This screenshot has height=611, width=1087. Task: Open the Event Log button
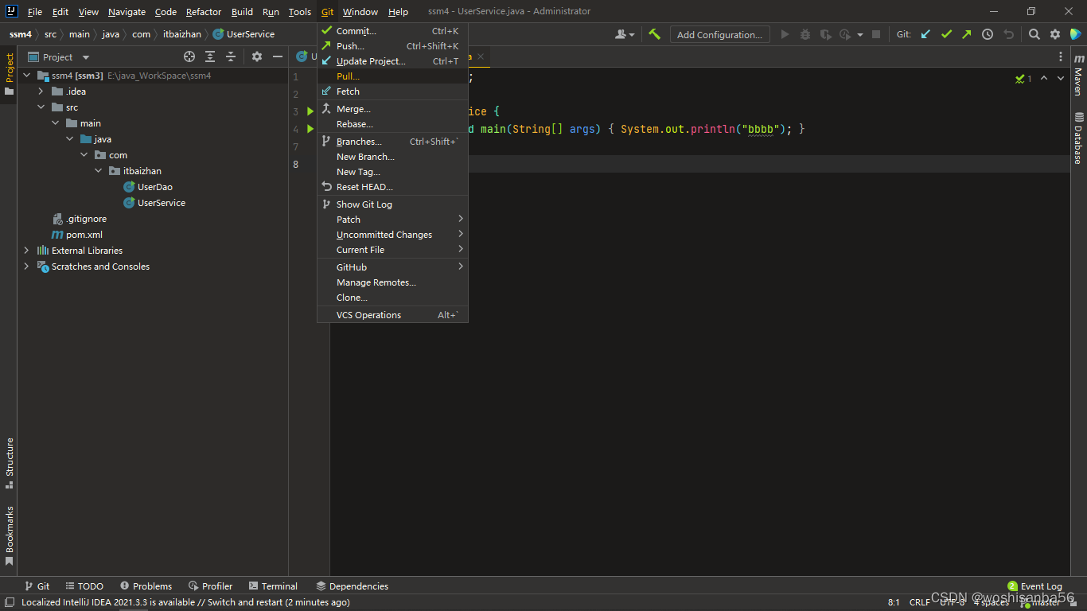[x=1034, y=586]
